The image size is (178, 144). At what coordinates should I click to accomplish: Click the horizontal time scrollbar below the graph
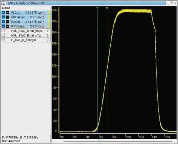click(118, 141)
